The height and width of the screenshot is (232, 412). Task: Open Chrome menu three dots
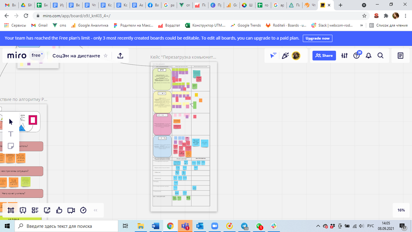click(405, 16)
